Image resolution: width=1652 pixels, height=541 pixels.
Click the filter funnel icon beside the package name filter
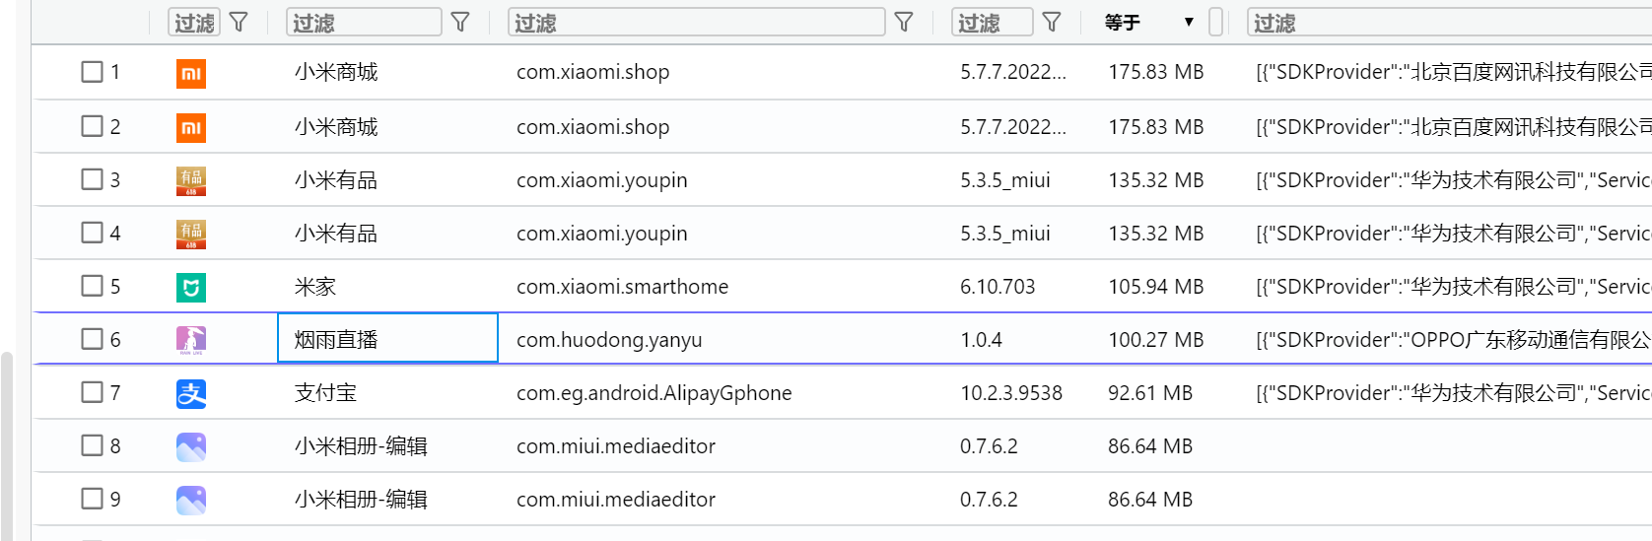coord(904,22)
